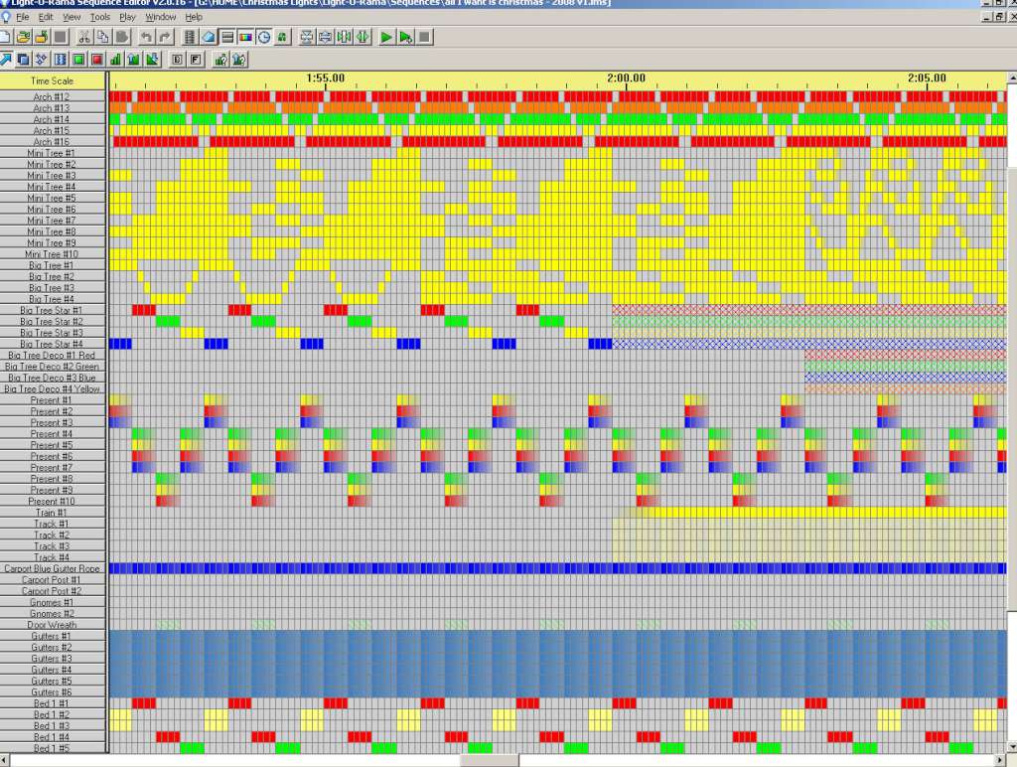1017x767 pixels.
Task: Click the expand rows vertically icon
Action: (325, 37)
